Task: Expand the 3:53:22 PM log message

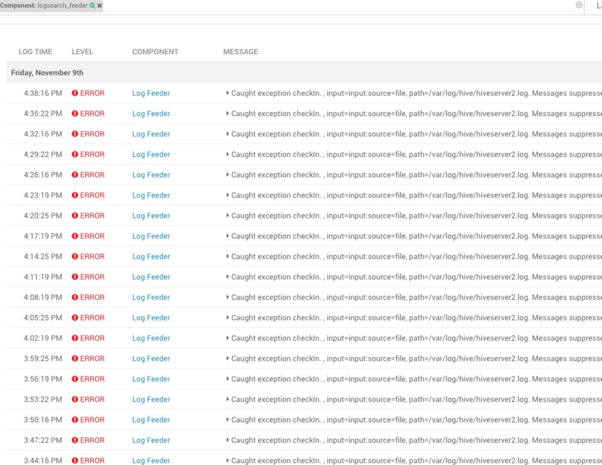Action: tap(227, 399)
